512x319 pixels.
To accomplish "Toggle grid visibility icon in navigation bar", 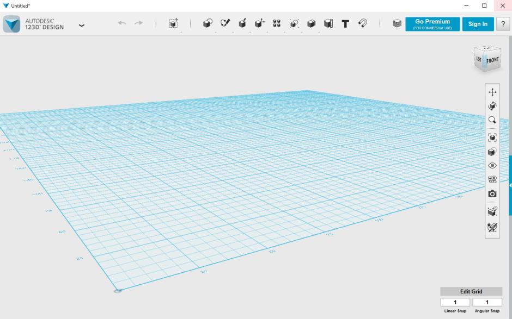I will pos(492,179).
